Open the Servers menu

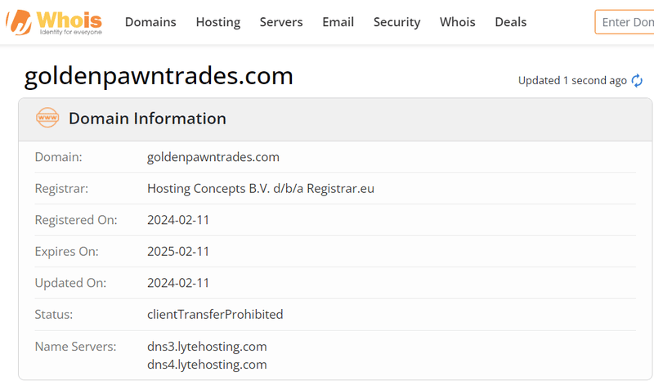click(x=281, y=22)
